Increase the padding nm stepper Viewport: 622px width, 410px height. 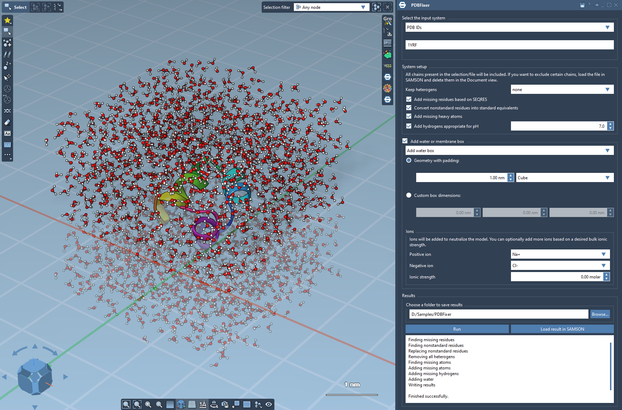click(x=511, y=176)
